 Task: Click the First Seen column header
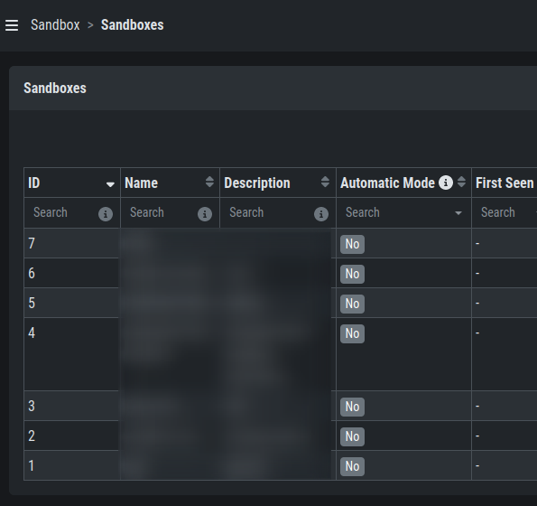[505, 183]
